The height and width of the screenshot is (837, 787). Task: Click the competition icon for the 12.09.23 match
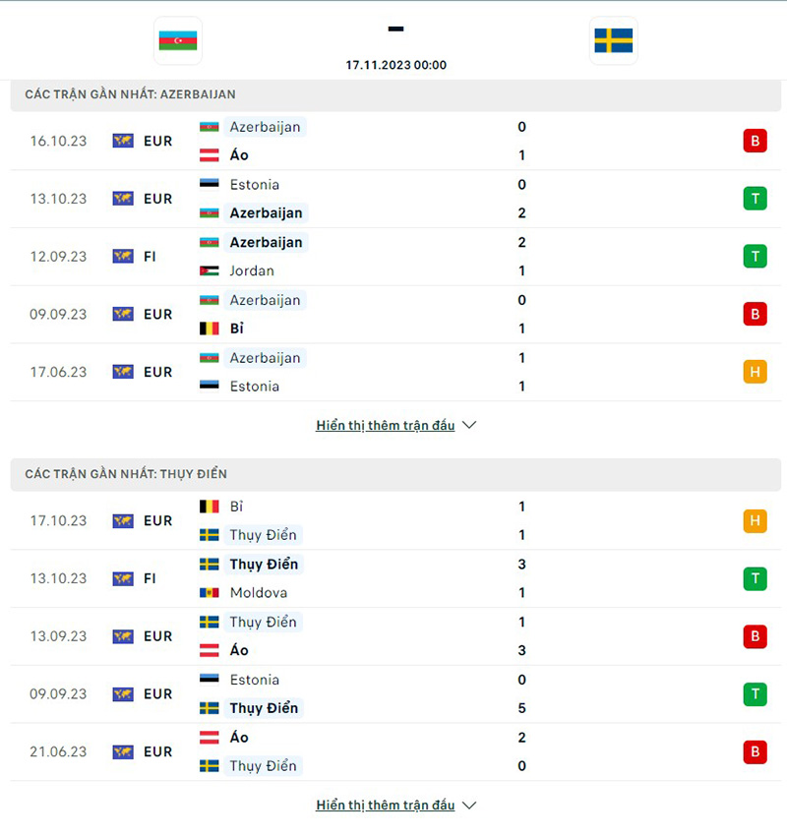(123, 257)
